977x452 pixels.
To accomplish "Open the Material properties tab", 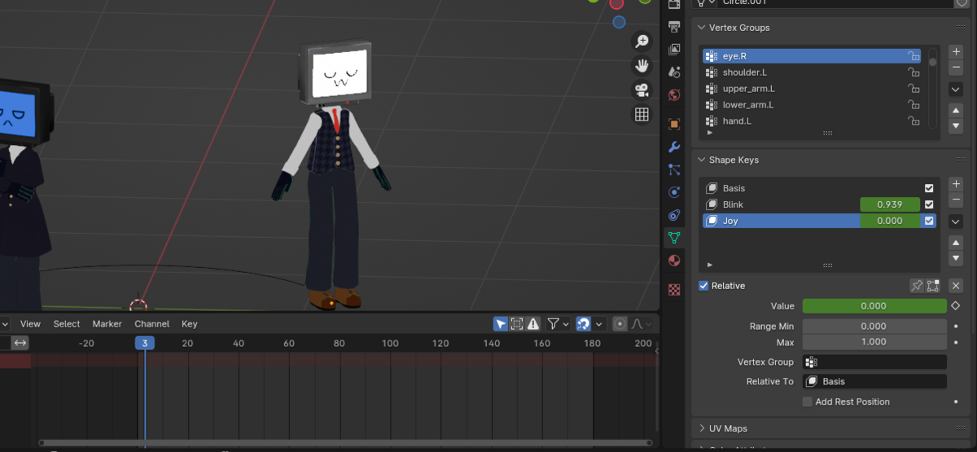I will (x=674, y=261).
